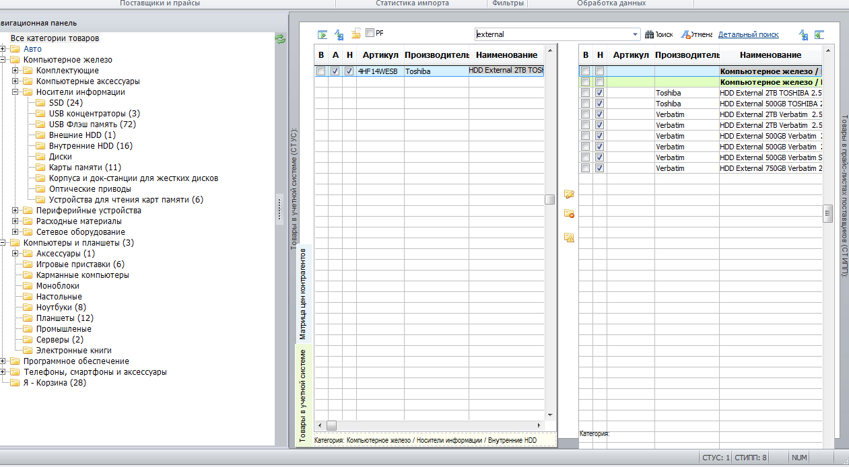849x467 pixels.
Task: Expand the Аксессуары (1) node
Action: [15, 254]
